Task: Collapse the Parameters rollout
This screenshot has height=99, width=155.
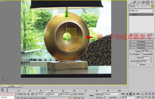Action: click(141, 48)
